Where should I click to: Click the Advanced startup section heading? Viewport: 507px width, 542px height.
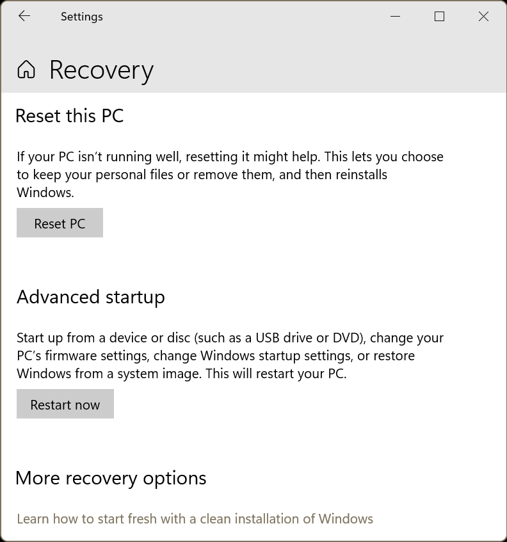[x=91, y=297]
